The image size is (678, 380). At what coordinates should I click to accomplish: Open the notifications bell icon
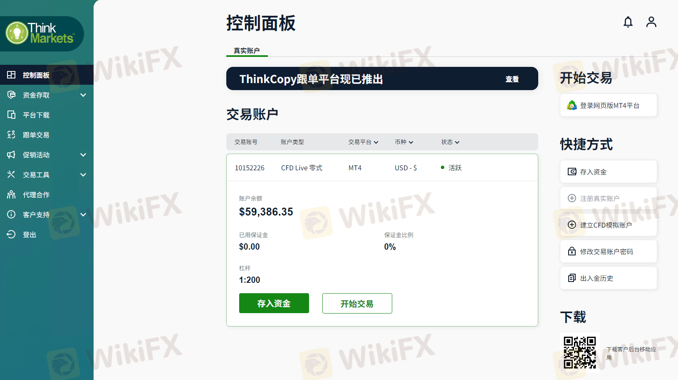[x=628, y=22]
